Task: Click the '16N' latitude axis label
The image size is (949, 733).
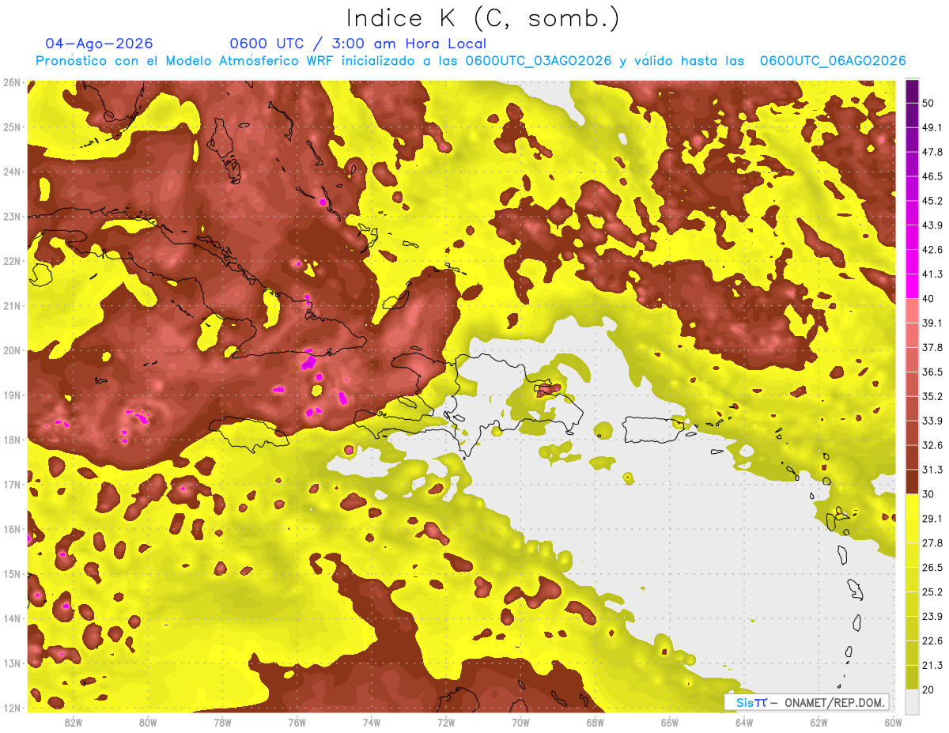Action: [x=12, y=529]
